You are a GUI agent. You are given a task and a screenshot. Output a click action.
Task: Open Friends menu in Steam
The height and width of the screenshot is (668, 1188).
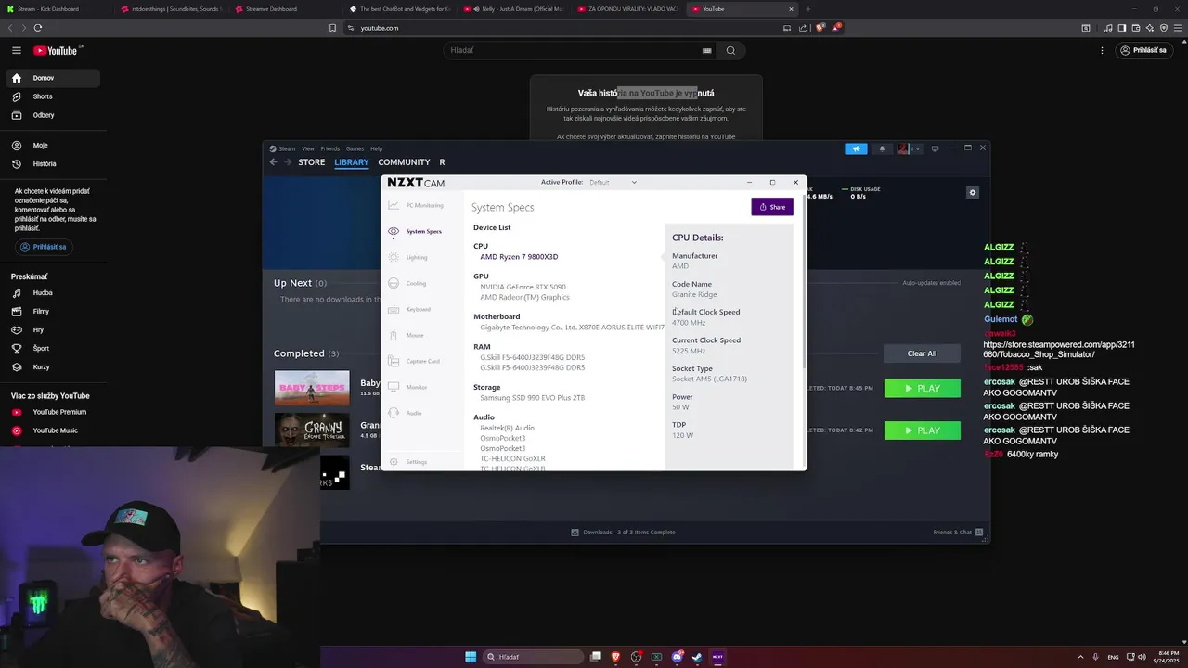coord(329,148)
